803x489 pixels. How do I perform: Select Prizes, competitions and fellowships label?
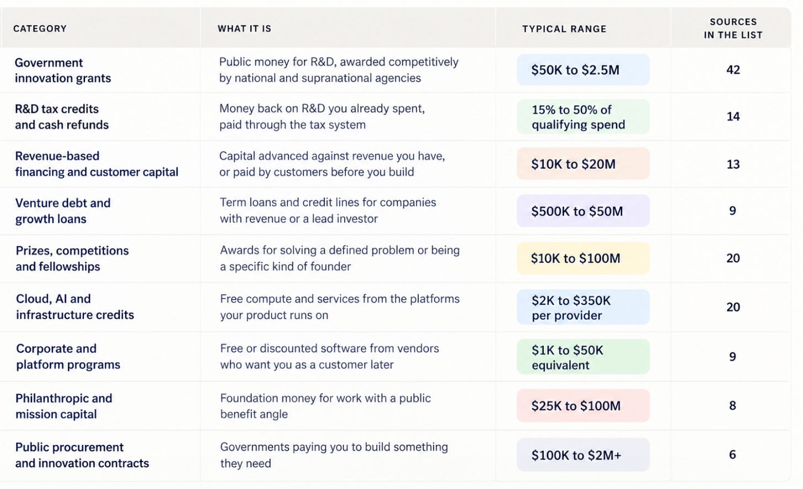point(72,258)
